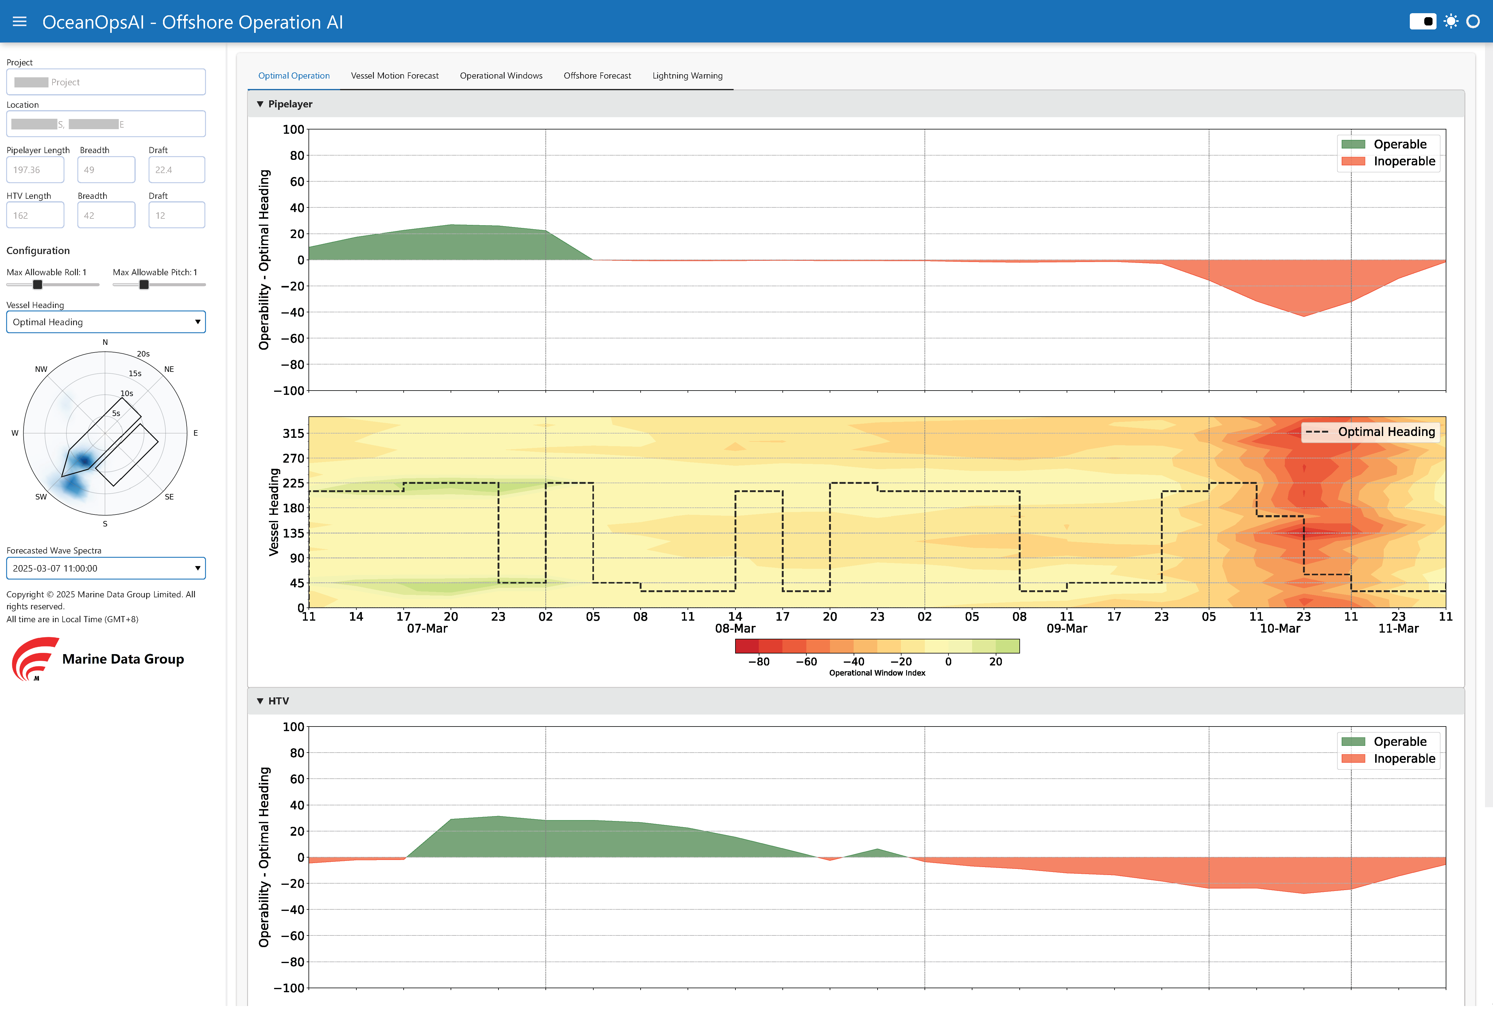Open the Vessel Heading dropdown
This screenshot has width=1493, height=1010.
(106, 322)
